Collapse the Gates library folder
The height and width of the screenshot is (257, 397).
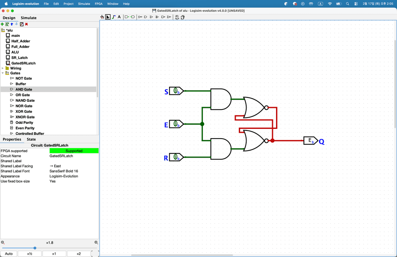[3, 73]
